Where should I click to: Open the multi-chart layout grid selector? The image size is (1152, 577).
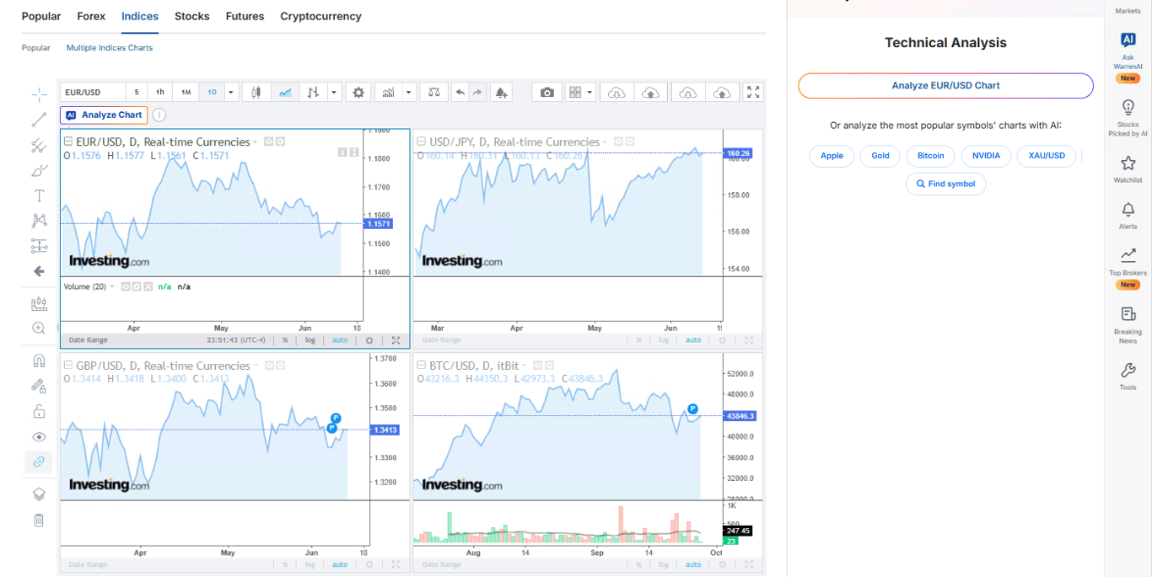click(580, 93)
